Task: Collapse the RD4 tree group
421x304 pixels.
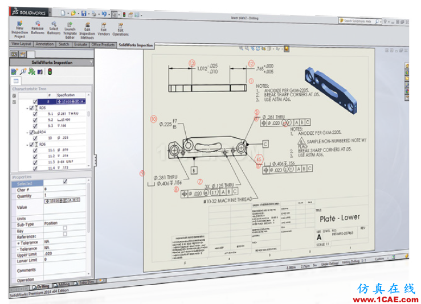Action: (27, 133)
